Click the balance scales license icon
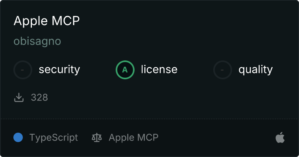The image size is (299, 157). click(97, 137)
